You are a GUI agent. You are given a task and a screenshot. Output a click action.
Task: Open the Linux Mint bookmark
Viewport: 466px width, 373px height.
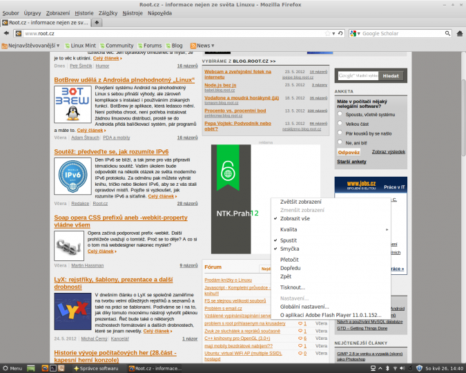coord(81,46)
